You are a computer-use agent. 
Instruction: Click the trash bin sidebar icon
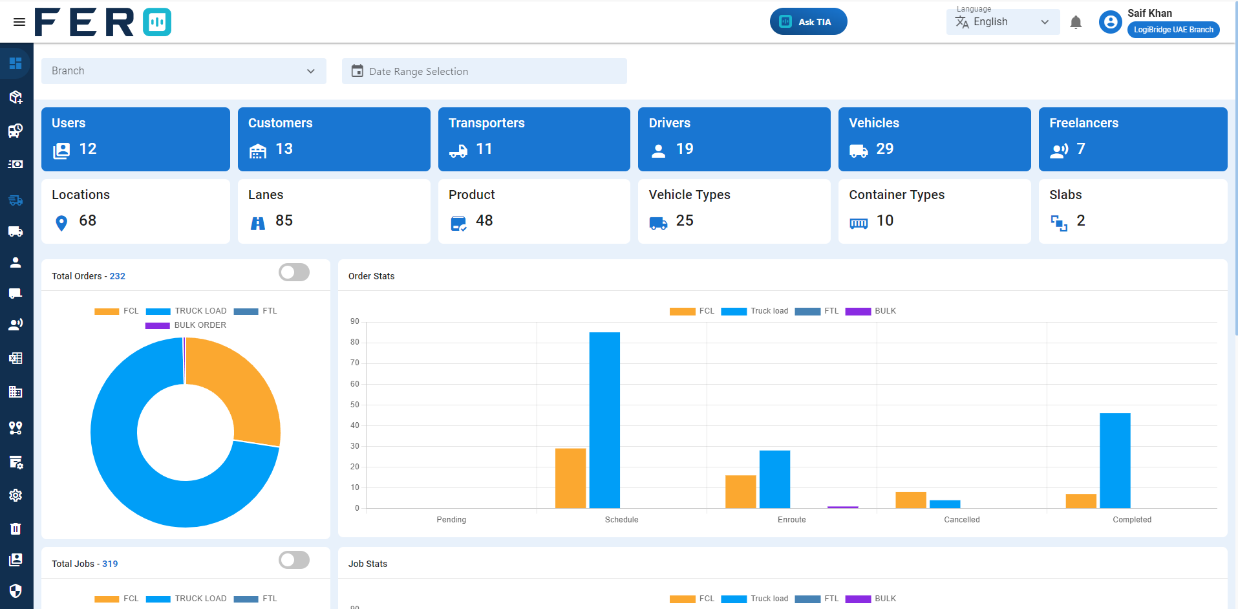(x=16, y=529)
